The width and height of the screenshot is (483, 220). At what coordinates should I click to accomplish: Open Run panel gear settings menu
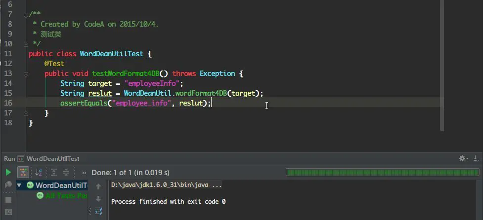click(x=463, y=158)
